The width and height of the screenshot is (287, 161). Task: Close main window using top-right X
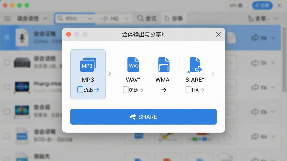tap(279, 6)
